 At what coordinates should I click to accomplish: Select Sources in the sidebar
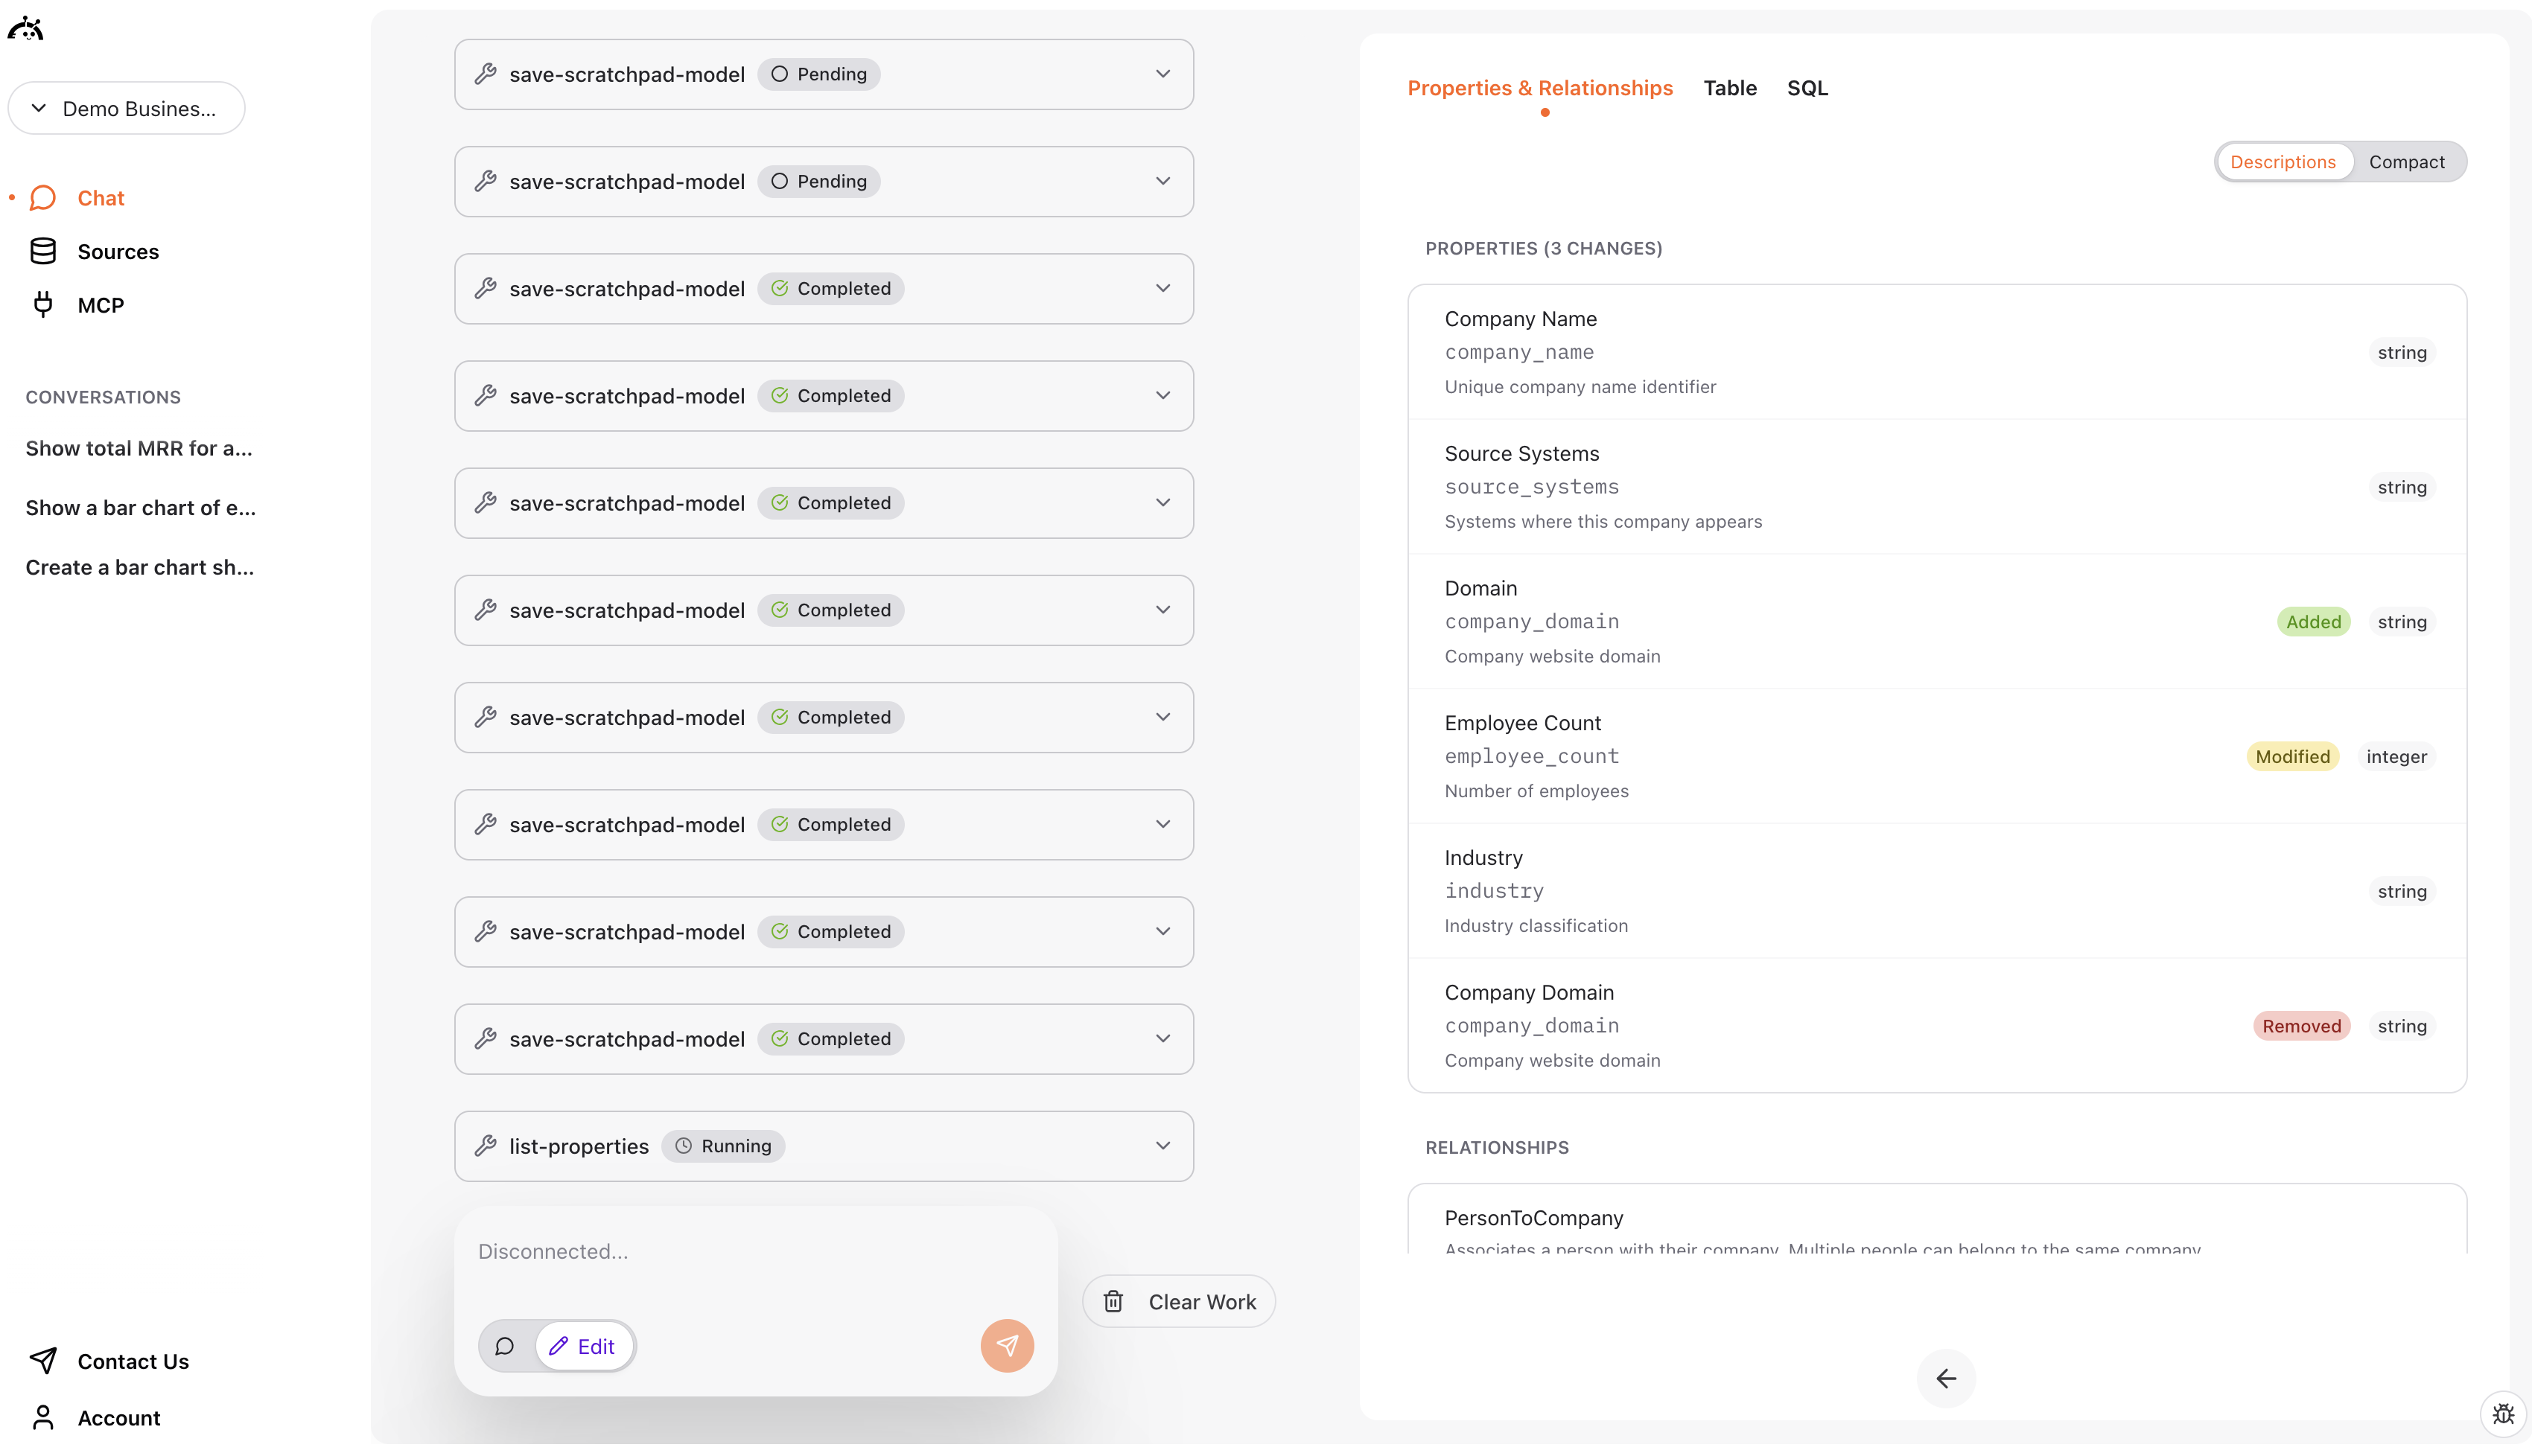(x=118, y=251)
